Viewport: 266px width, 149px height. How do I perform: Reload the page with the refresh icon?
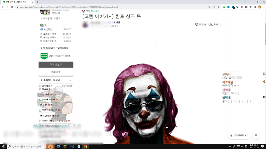[x=12, y=7]
